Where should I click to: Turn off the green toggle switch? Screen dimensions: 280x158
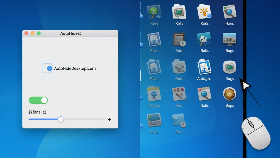(38, 100)
